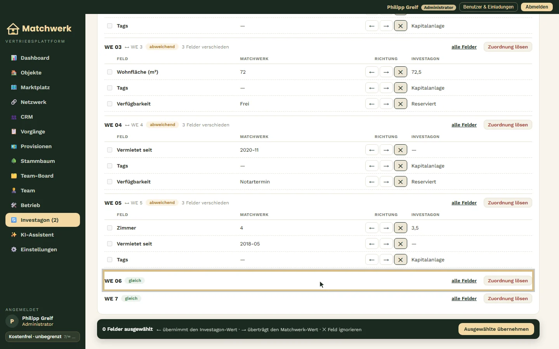Click the Einstellungen gear icon
This screenshot has height=349, width=559.
(x=14, y=249)
